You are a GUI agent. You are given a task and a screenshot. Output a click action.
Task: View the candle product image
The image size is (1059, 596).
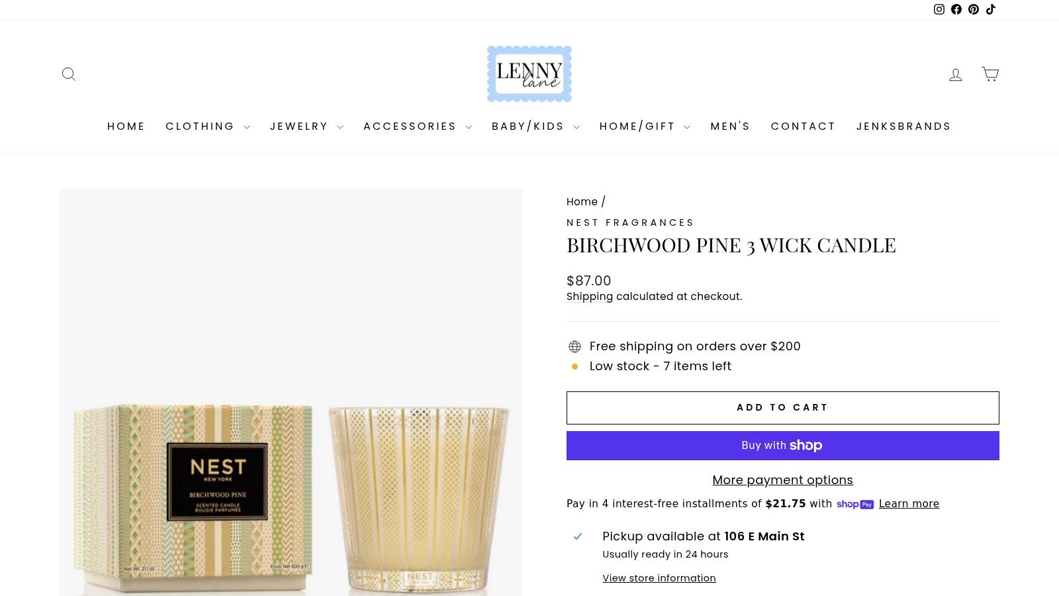coord(291,392)
